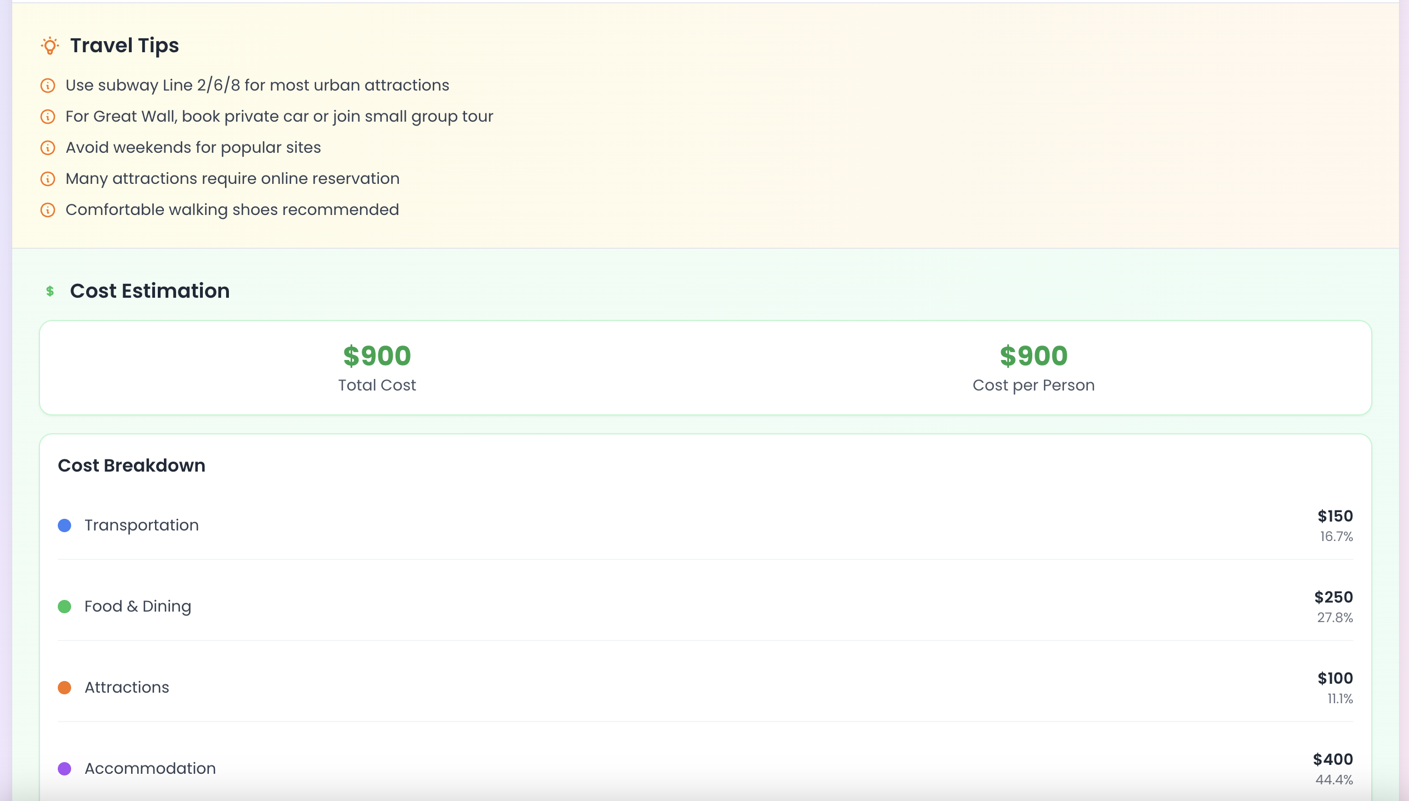This screenshot has width=1409, height=801.
Task: Click the green dollar icon beside Cost Estimation
Action: click(50, 291)
